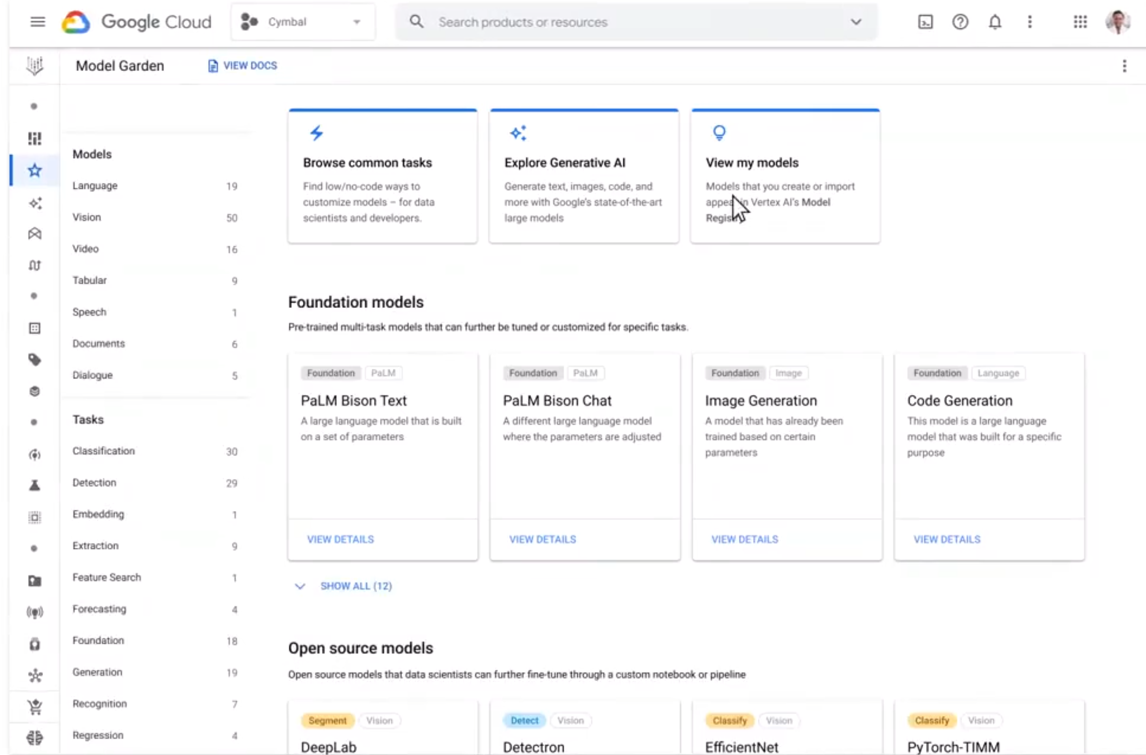The height and width of the screenshot is (755, 1146).
Task: Click the workbench icon below the sparkle icon
Action: pyautogui.click(x=35, y=234)
